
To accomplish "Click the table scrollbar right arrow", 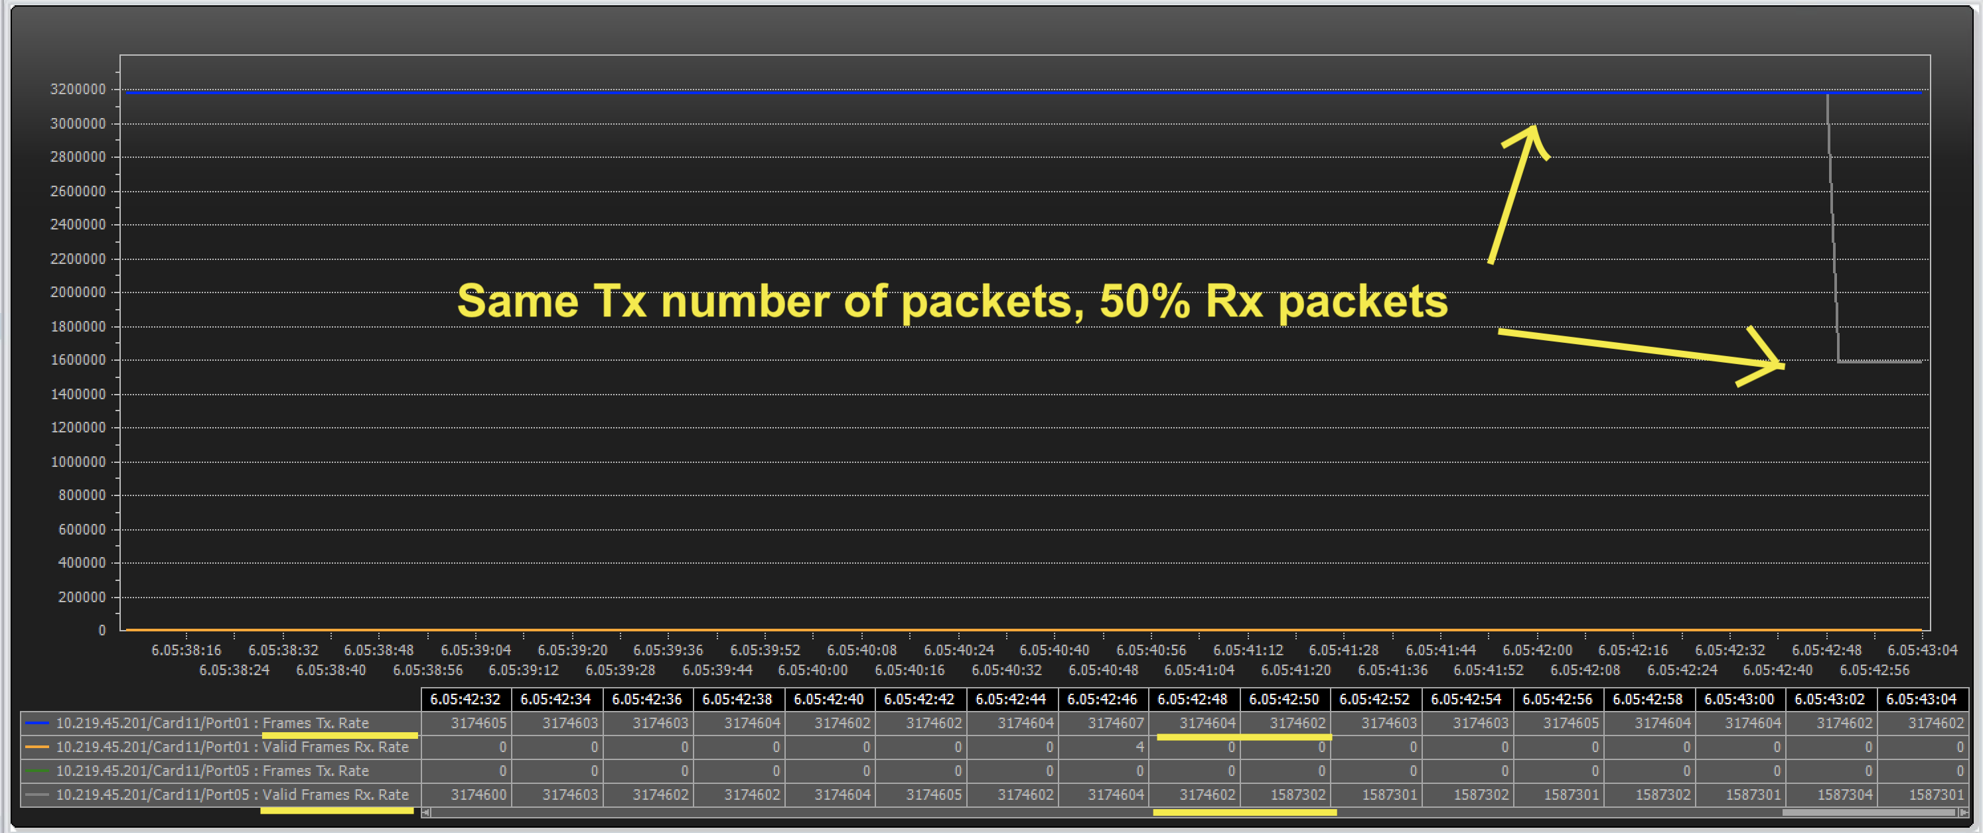I will (1963, 812).
